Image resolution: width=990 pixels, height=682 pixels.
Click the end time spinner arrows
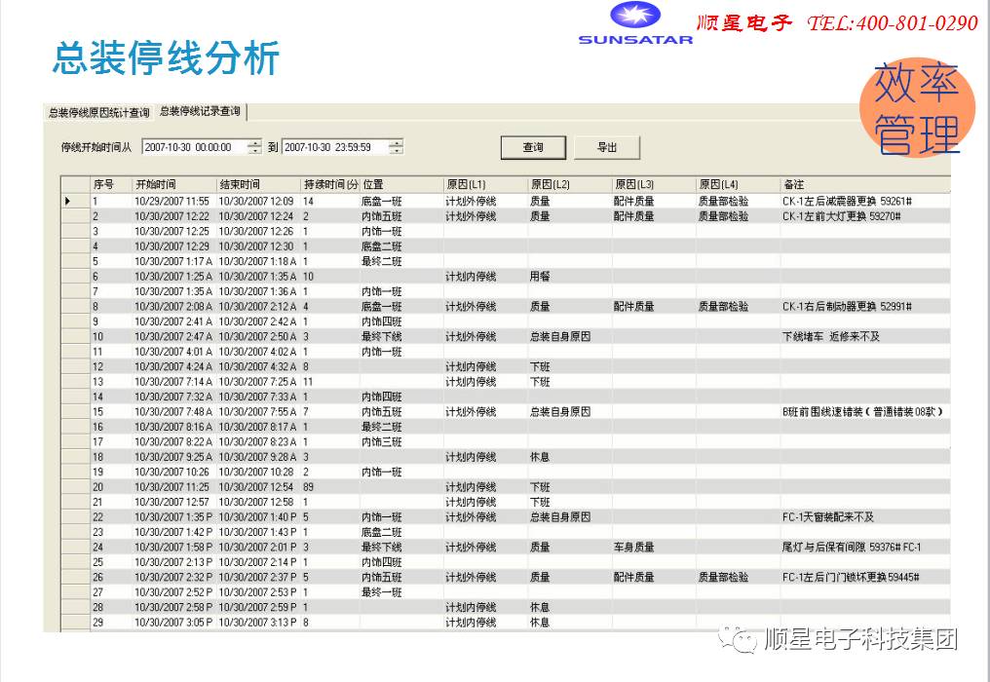[x=396, y=147]
